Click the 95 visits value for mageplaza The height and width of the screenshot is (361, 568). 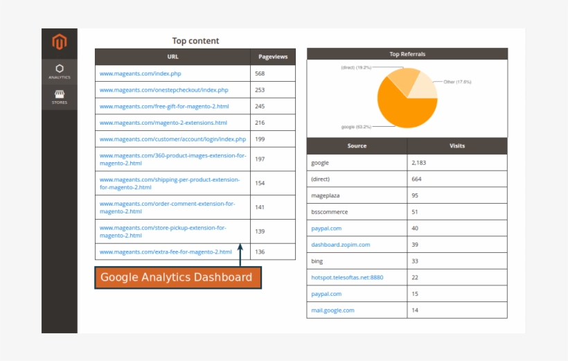(415, 195)
